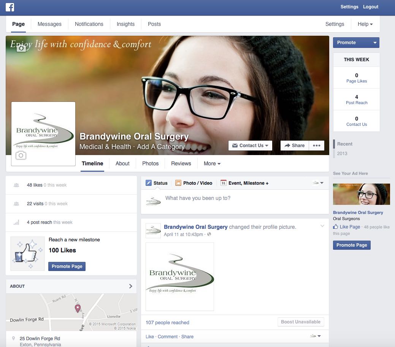Click the April 11 post timestamp
395x347 pixels.
coord(183,235)
